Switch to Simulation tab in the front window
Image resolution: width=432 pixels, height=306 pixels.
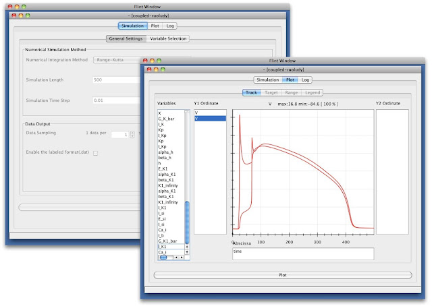pos(267,80)
